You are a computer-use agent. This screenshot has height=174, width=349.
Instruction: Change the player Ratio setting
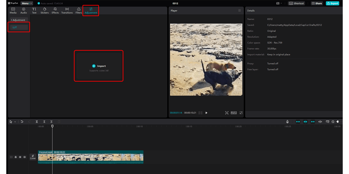[x=234, y=113]
